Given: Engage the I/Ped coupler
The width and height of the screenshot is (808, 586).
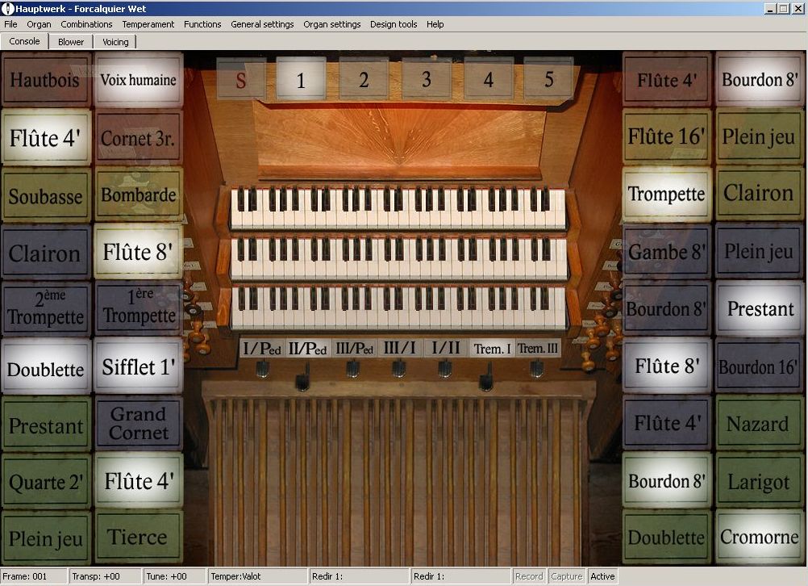Looking at the screenshot, I should coord(261,349).
